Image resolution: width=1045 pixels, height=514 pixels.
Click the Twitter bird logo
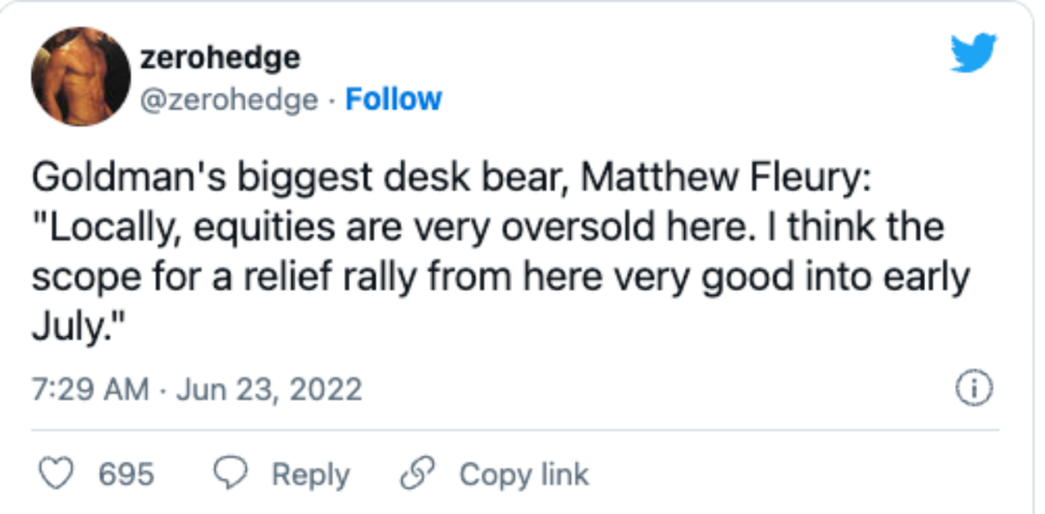(973, 52)
